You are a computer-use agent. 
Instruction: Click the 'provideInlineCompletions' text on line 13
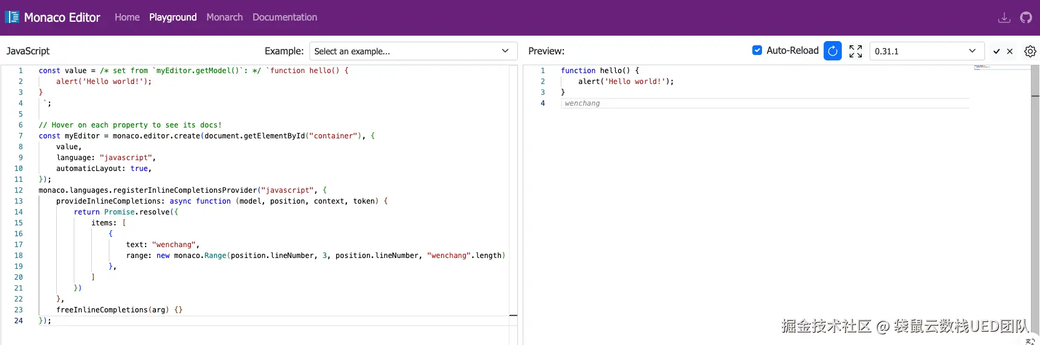click(x=109, y=201)
